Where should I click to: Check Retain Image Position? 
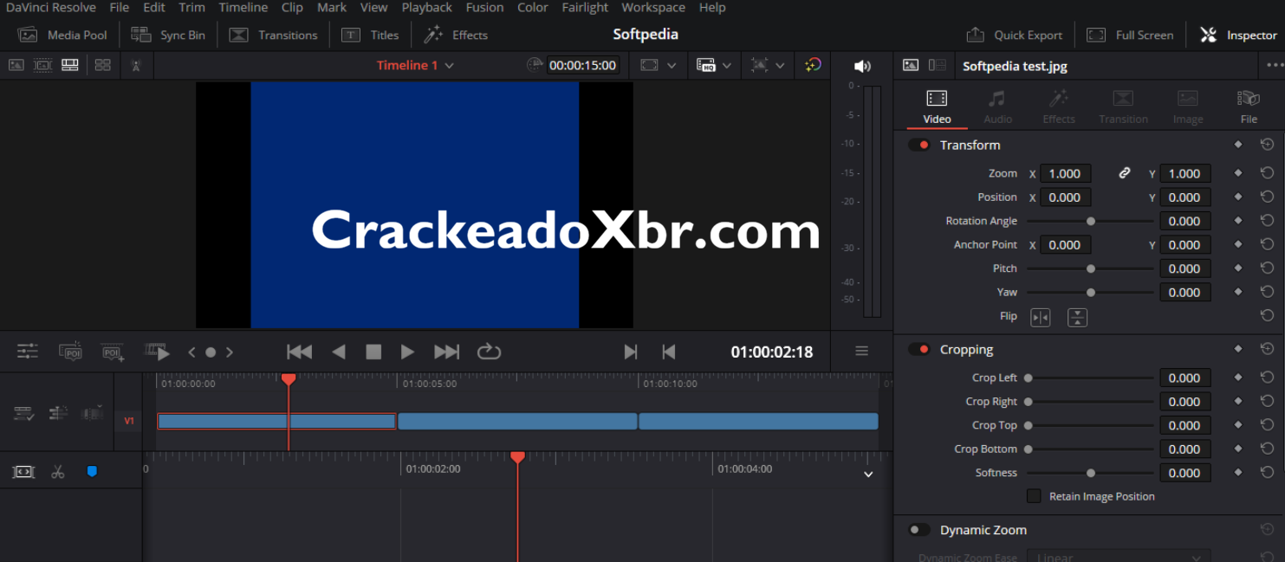(x=1034, y=496)
